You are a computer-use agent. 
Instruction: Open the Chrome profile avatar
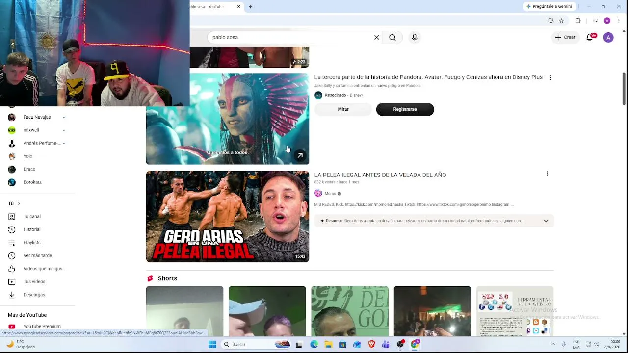(607, 21)
